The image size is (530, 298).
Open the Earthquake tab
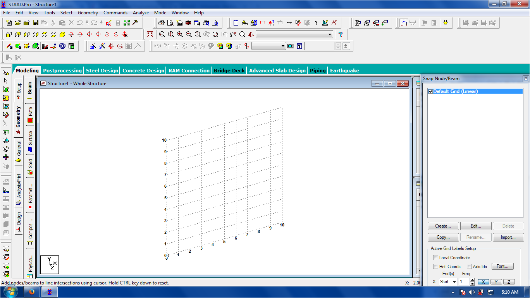tap(344, 70)
